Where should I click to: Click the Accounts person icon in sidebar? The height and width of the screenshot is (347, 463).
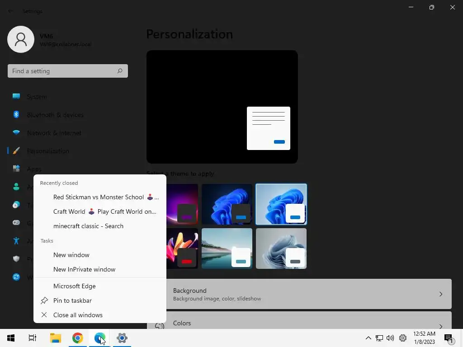pos(16,187)
